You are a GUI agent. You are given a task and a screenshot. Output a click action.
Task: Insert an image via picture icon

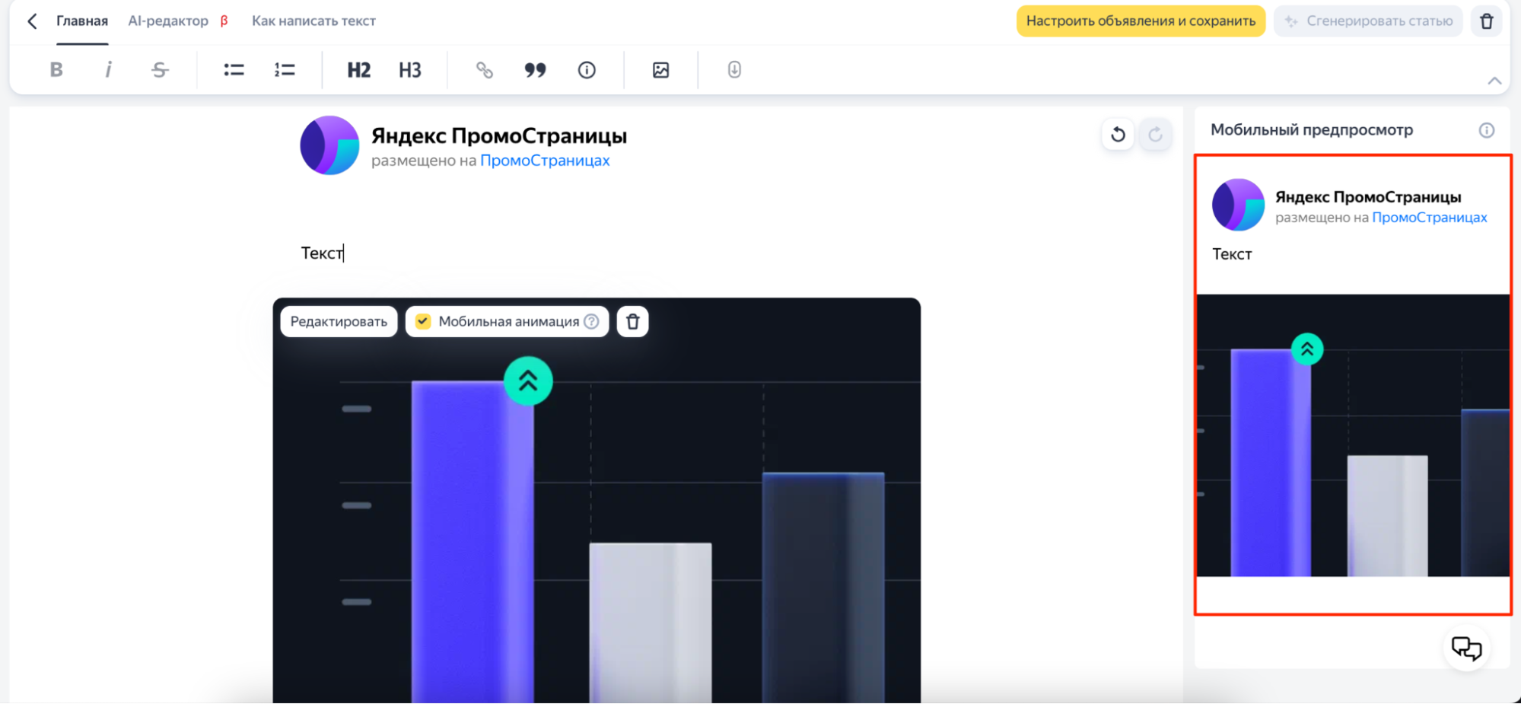pyautogui.click(x=661, y=70)
